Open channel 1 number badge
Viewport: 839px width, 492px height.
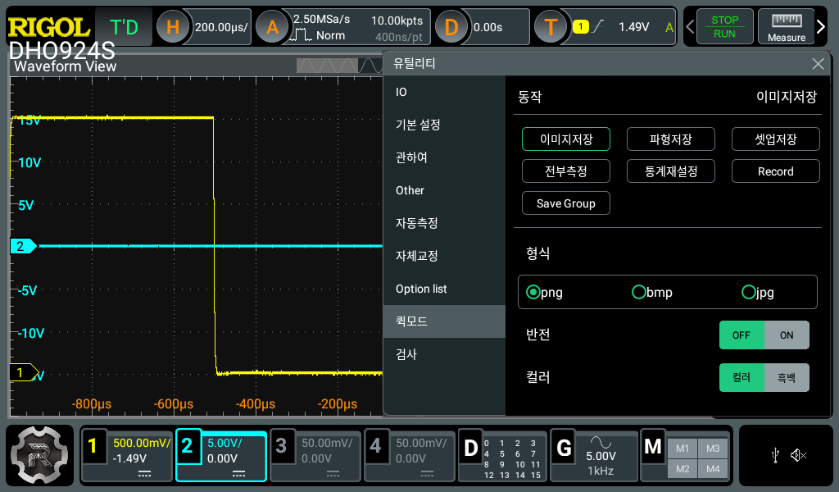tap(93, 446)
